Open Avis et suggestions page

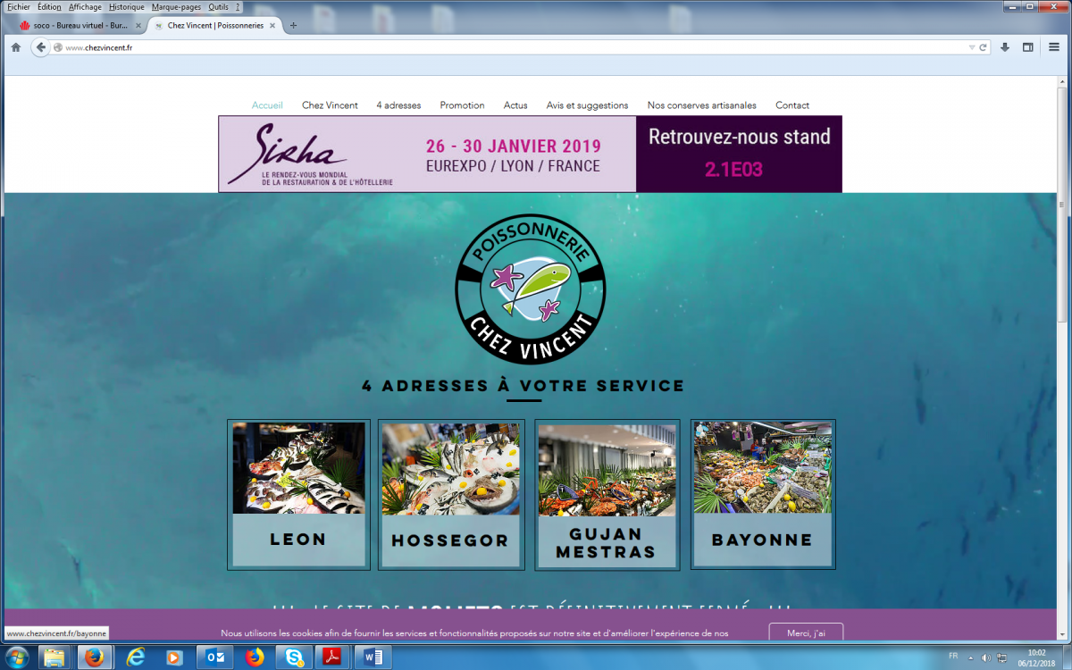click(x=587, y=105)
